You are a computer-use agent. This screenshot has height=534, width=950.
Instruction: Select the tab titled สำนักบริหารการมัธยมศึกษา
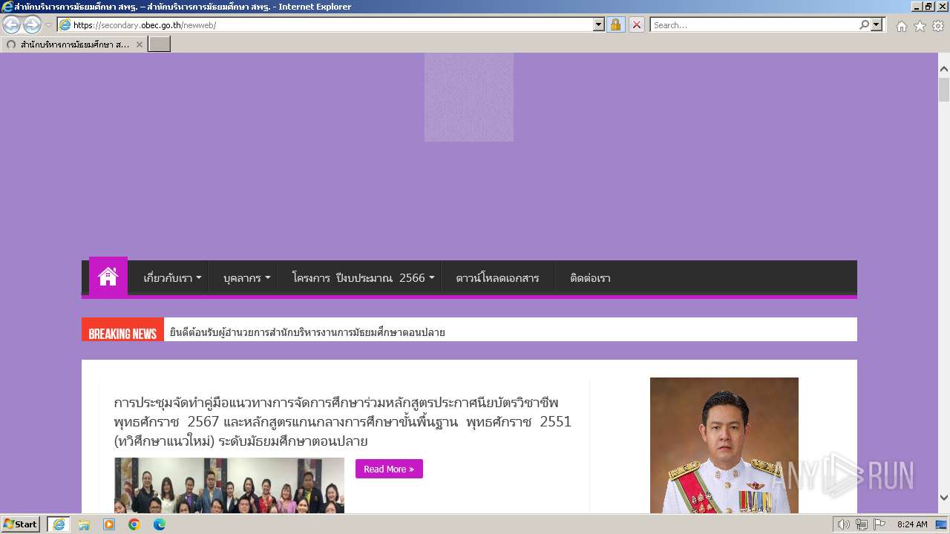tap(74, 44)
